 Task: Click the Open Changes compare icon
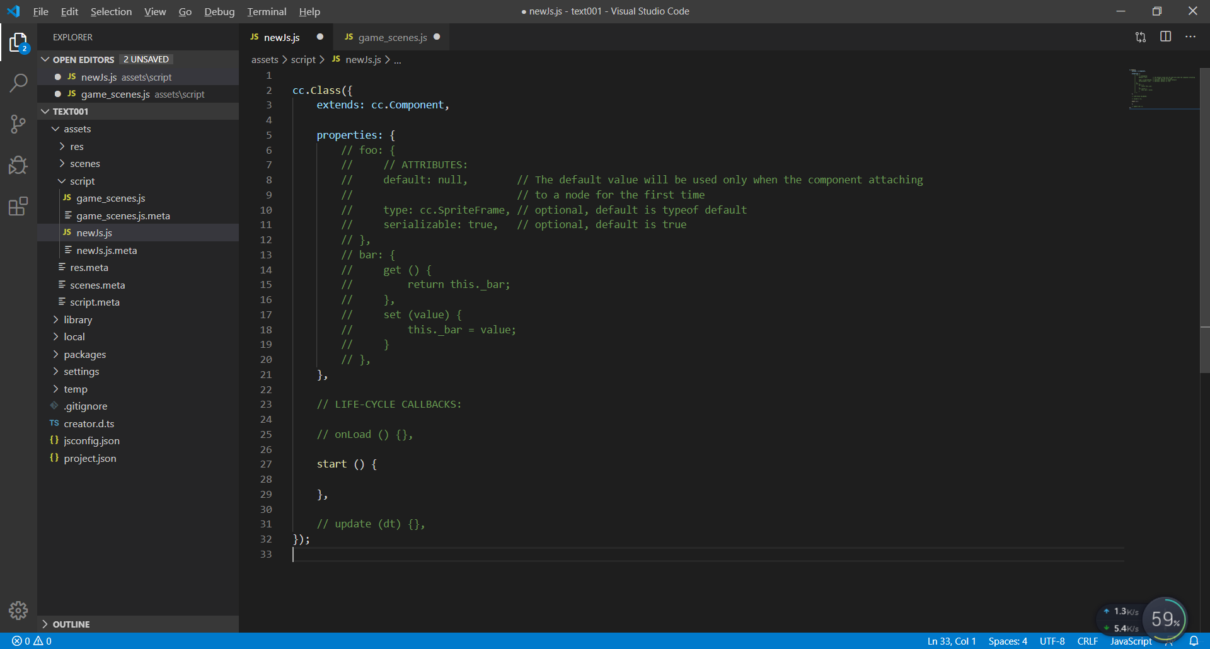1141,37
